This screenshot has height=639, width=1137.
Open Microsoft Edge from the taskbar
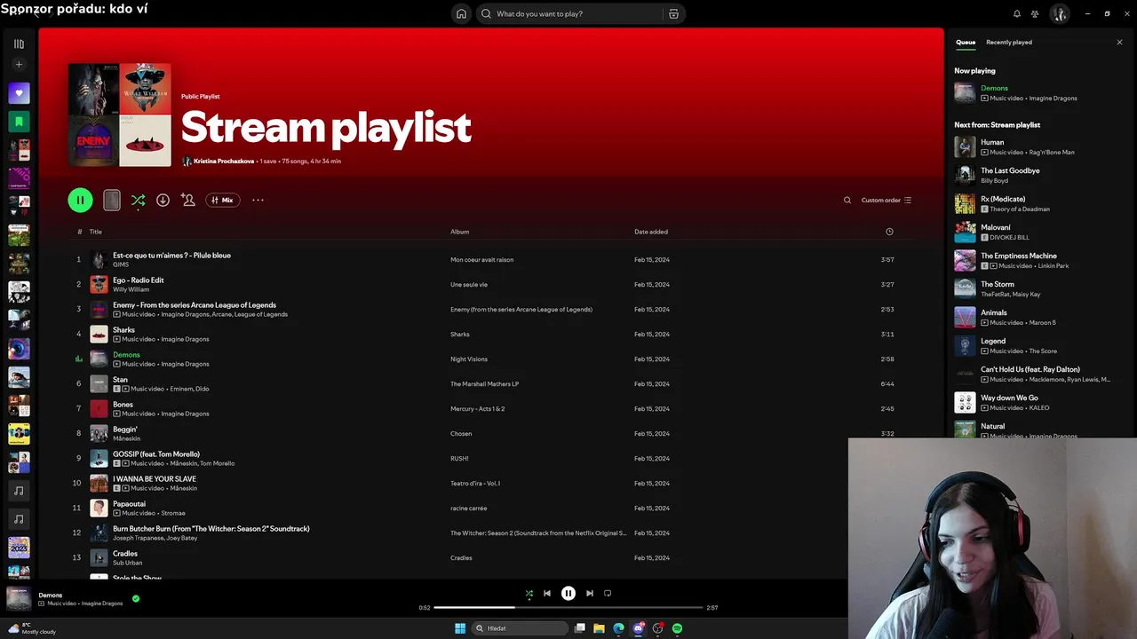pos(618,628)
